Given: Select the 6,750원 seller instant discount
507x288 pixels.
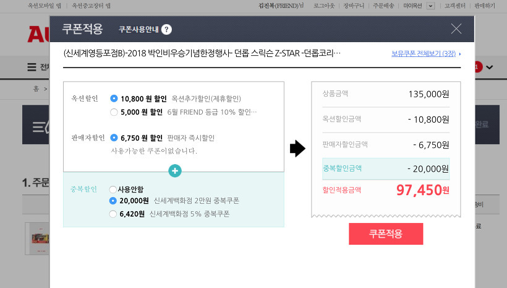Looking at the screenshot, I should coord(114,137).
